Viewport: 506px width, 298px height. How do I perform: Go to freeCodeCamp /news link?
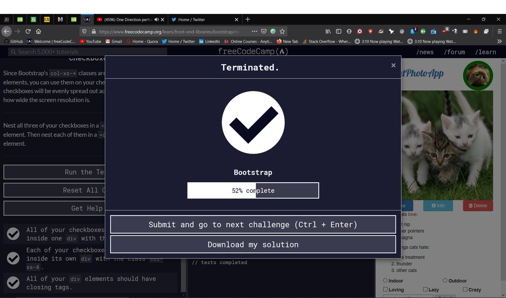pyautogui.click(x=425, y=52)
